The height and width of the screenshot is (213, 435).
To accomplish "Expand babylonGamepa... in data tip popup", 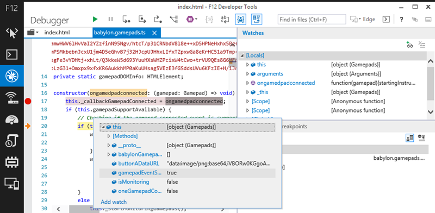I will (109, 154).
